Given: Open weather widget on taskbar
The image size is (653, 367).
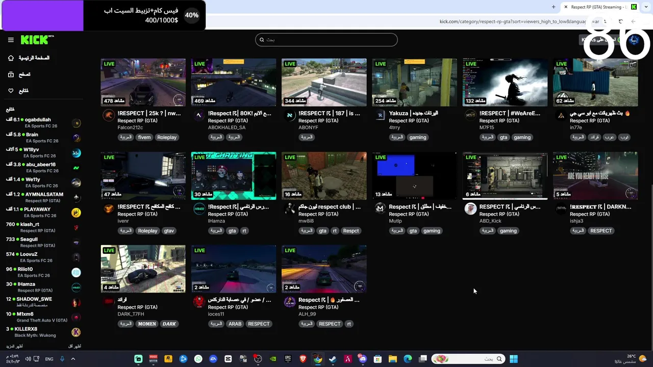Looking at the screenshot, I should (x=631, y=359).
